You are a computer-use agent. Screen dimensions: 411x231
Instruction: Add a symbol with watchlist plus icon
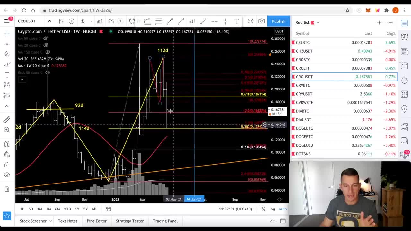[x=379, y=22]
